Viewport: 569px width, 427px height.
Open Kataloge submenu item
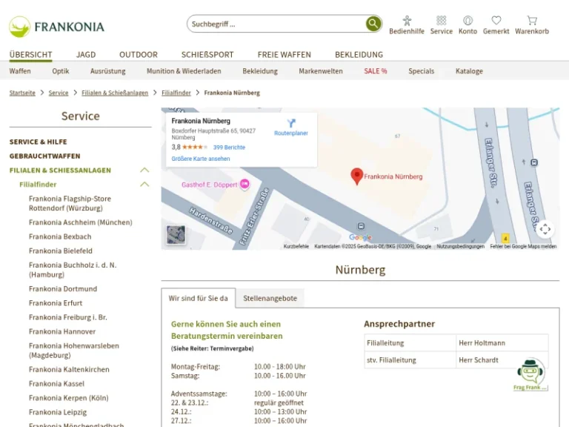click(469, 71)
